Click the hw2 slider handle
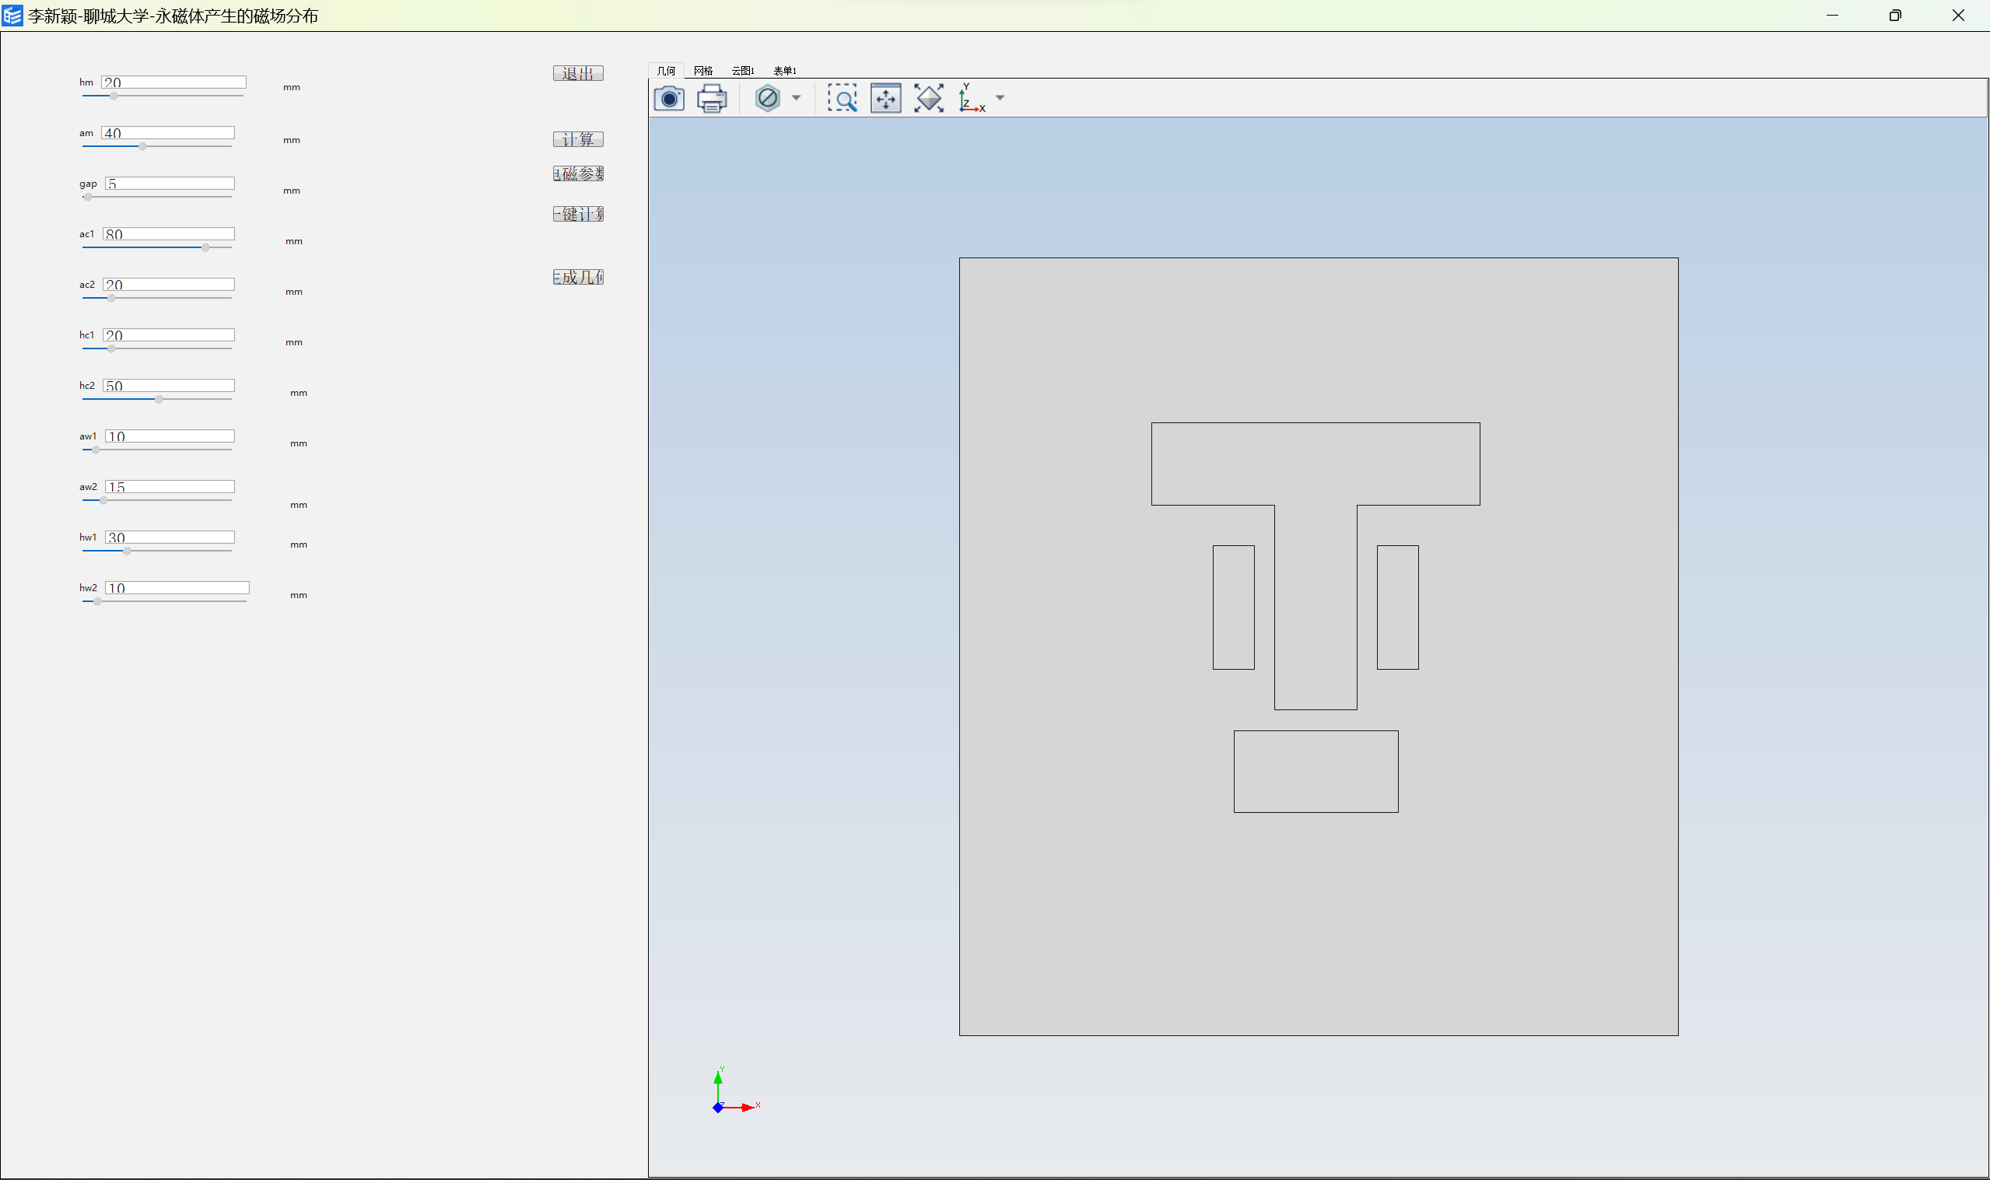Image resolution: width=1990 pixels, height=1180 pixels. click(97, 602)
